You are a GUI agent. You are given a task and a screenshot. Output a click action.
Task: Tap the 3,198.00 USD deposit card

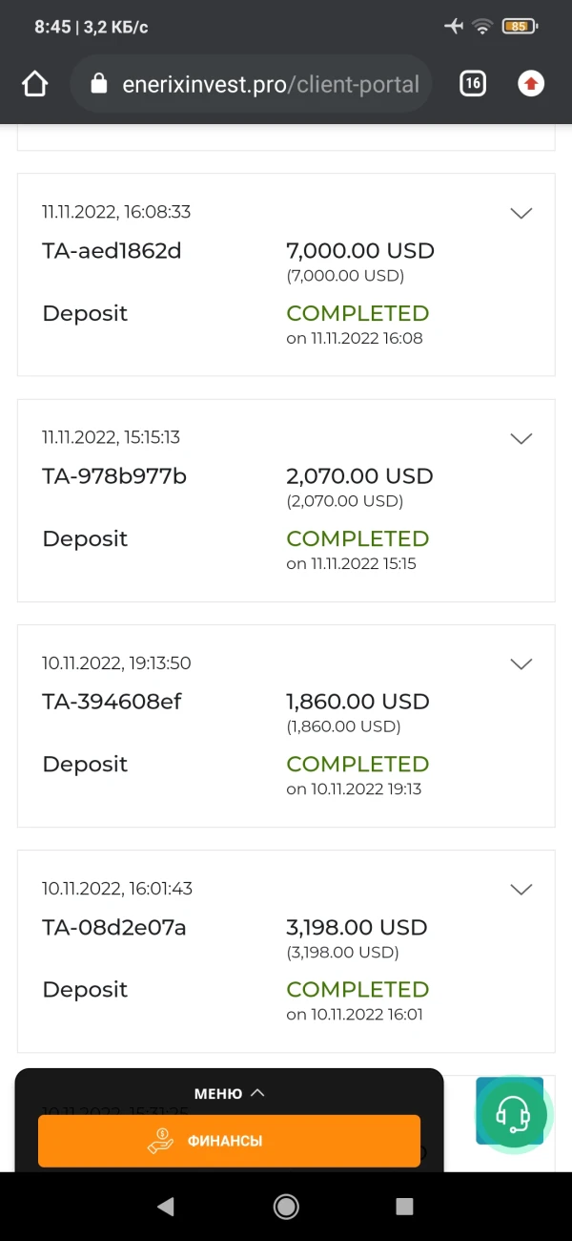pos(286,951)
